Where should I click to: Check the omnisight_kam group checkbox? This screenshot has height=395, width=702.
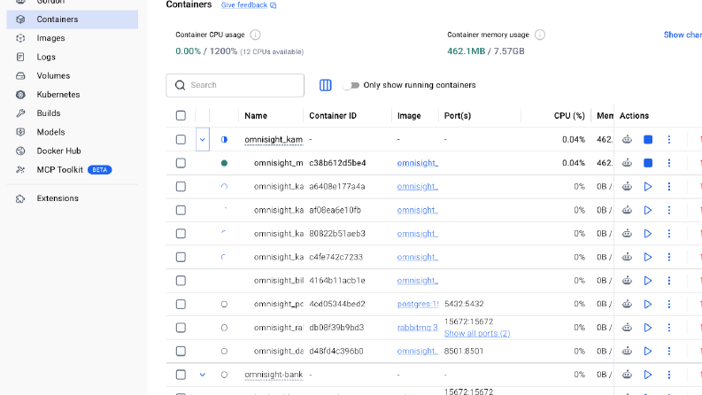(181, 140)
